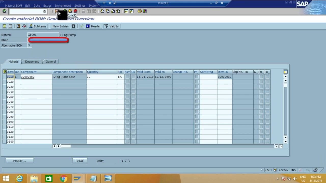The image size is (326, 183).
Task: Open the Material BOM menu
Action: pos(13,6)
